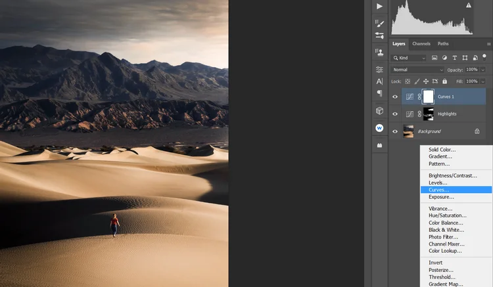Screen dimensions: 493x287
Task: Open the 3D cube panel icon
Action: (x=379, y=110)
